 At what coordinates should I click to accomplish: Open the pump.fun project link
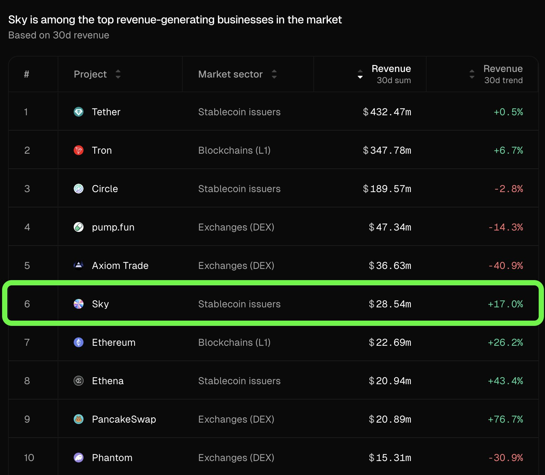point(113,227)
